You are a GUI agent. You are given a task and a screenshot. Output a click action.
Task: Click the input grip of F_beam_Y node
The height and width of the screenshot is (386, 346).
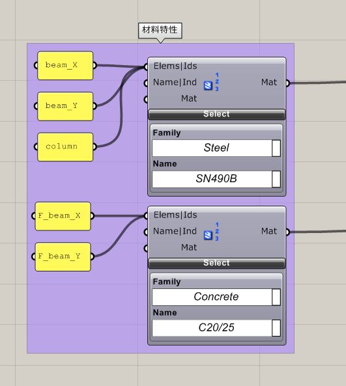[x=34, y=256]
